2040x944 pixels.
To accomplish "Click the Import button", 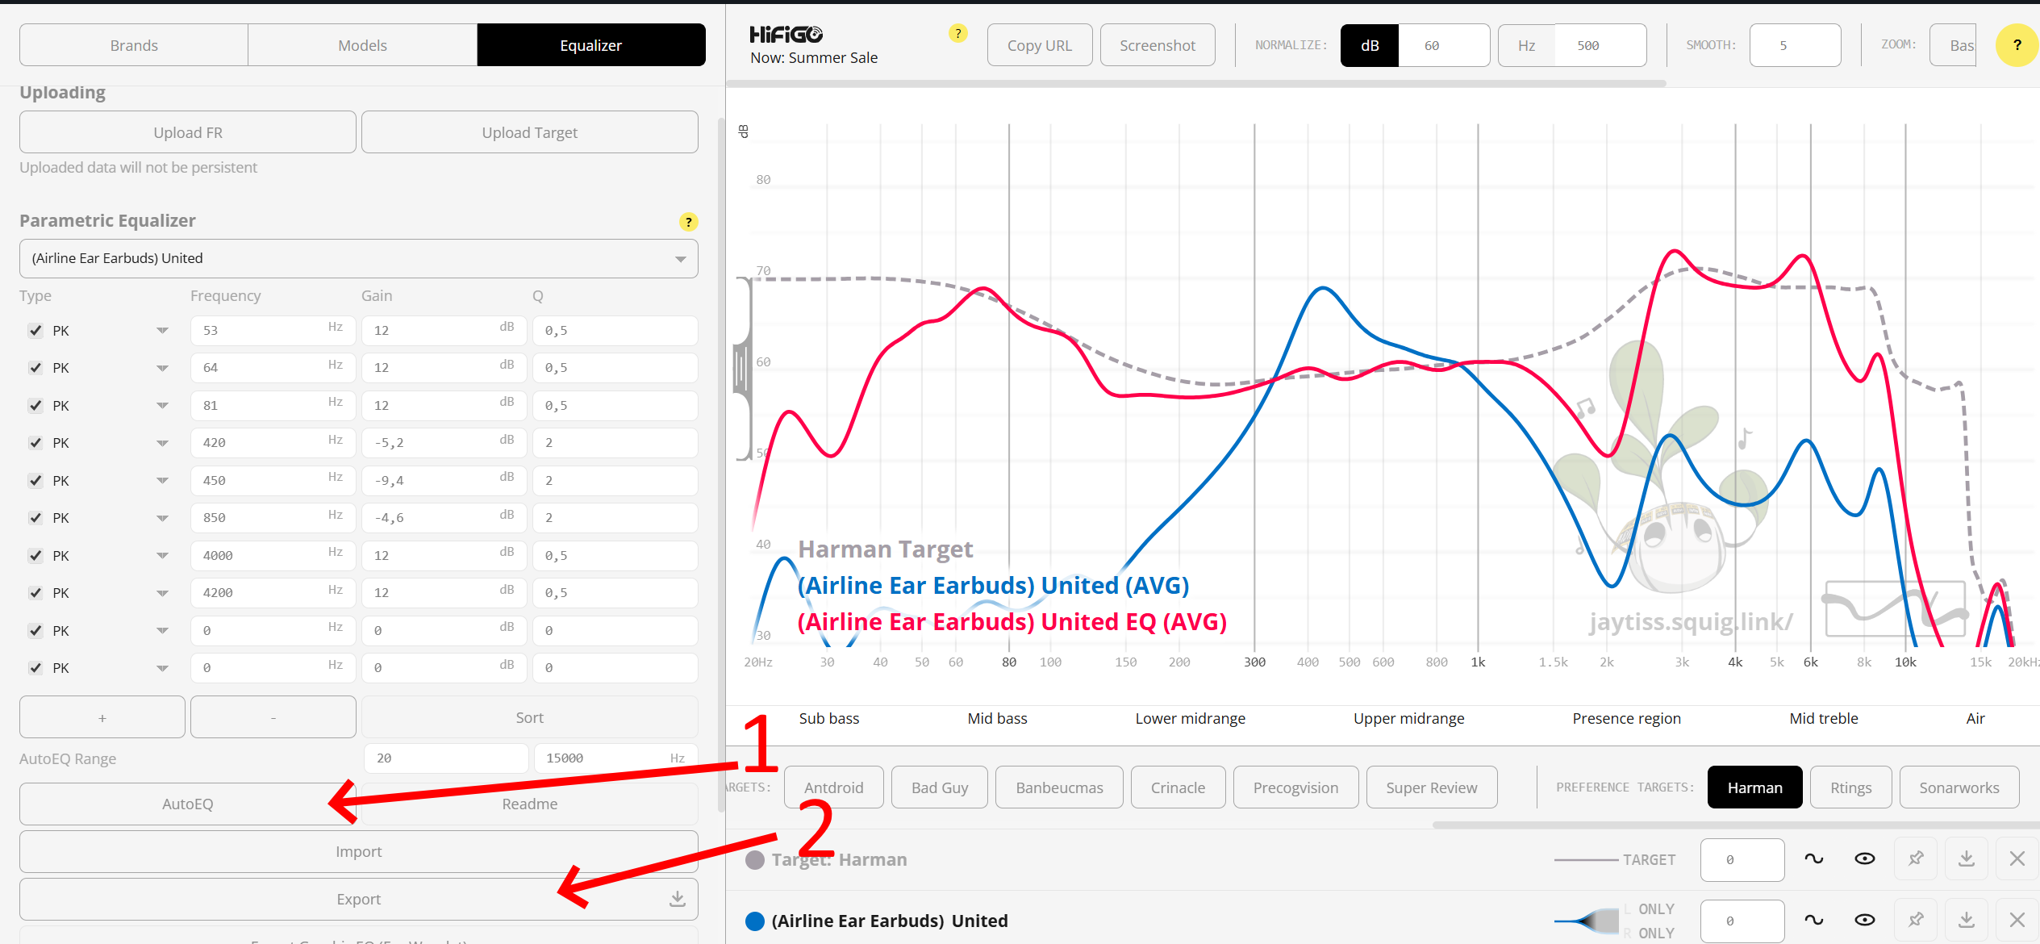I will click(359, 852).
